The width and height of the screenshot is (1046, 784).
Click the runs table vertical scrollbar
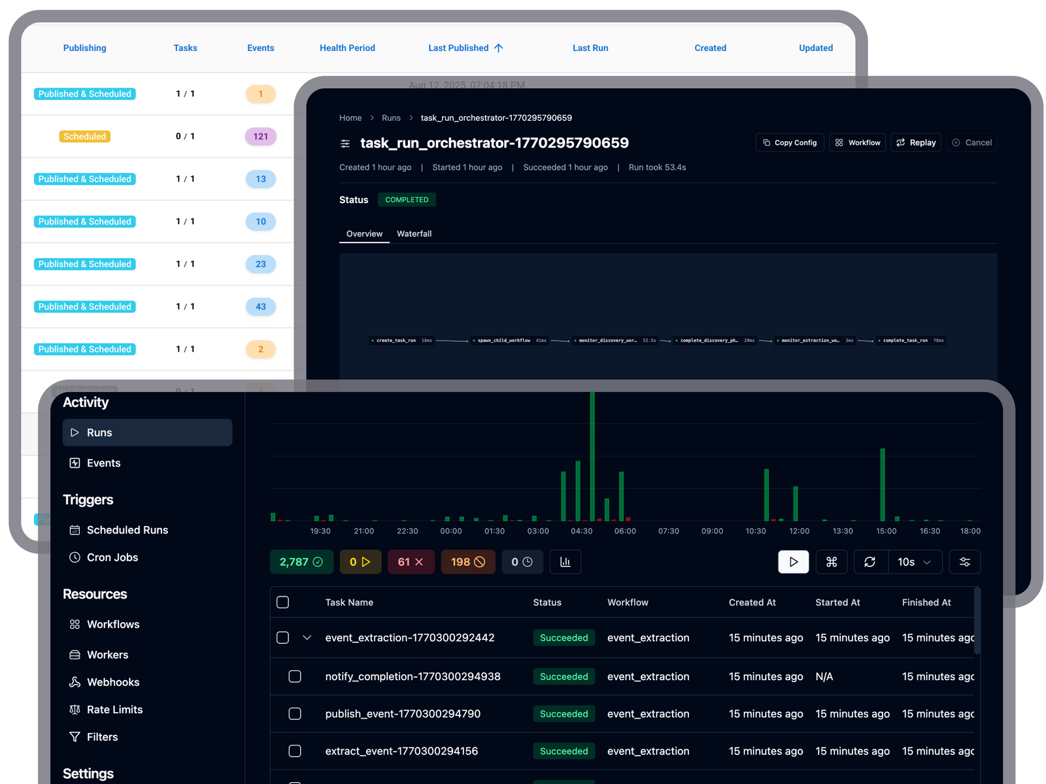[x=977, y=621]
